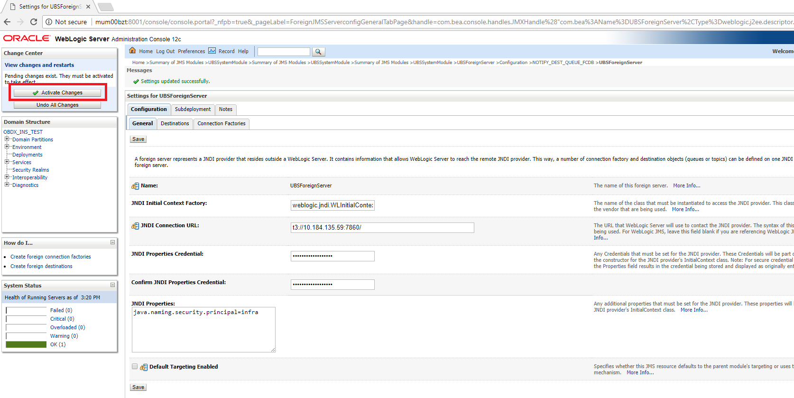Go back with browser back arrow
The image size is (794, 398).
coord(7,22)
